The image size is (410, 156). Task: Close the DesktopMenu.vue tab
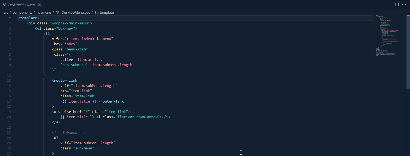[x=40, y=5]
